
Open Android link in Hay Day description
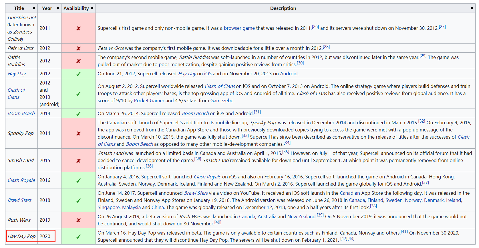[289, 74]
